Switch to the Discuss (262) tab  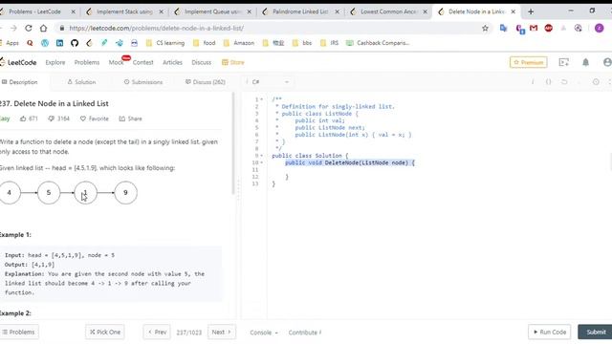(x=206, y=82)
